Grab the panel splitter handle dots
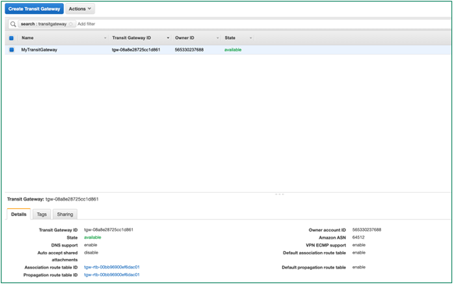This screenshot has height=284, width=453. click(280, 194)
